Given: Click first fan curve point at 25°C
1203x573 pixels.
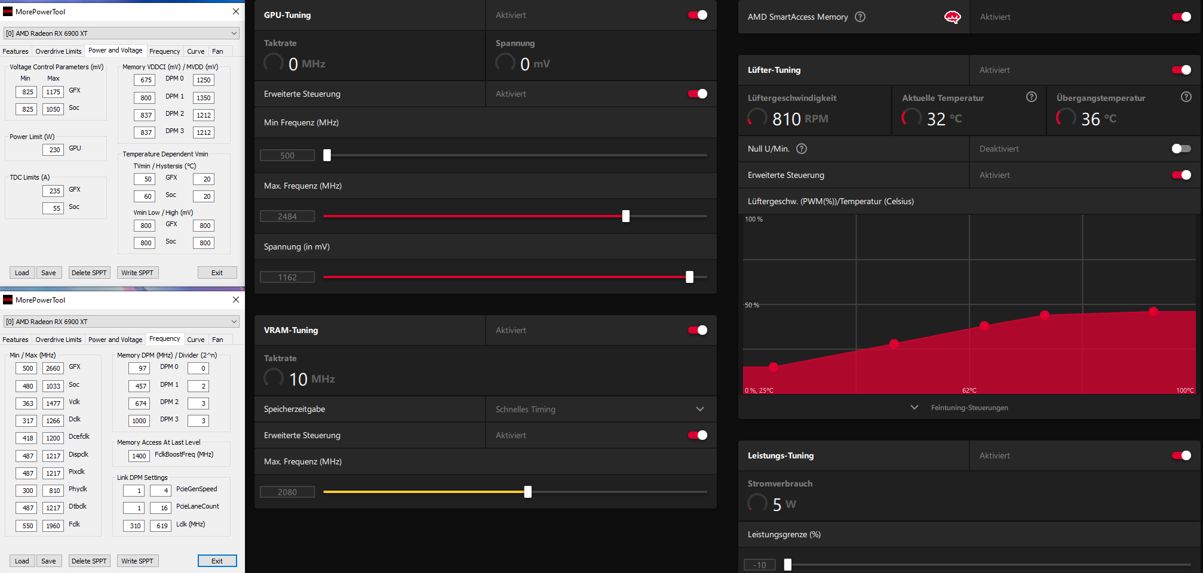Looking at the screenshot, I should tap(774, 366).
